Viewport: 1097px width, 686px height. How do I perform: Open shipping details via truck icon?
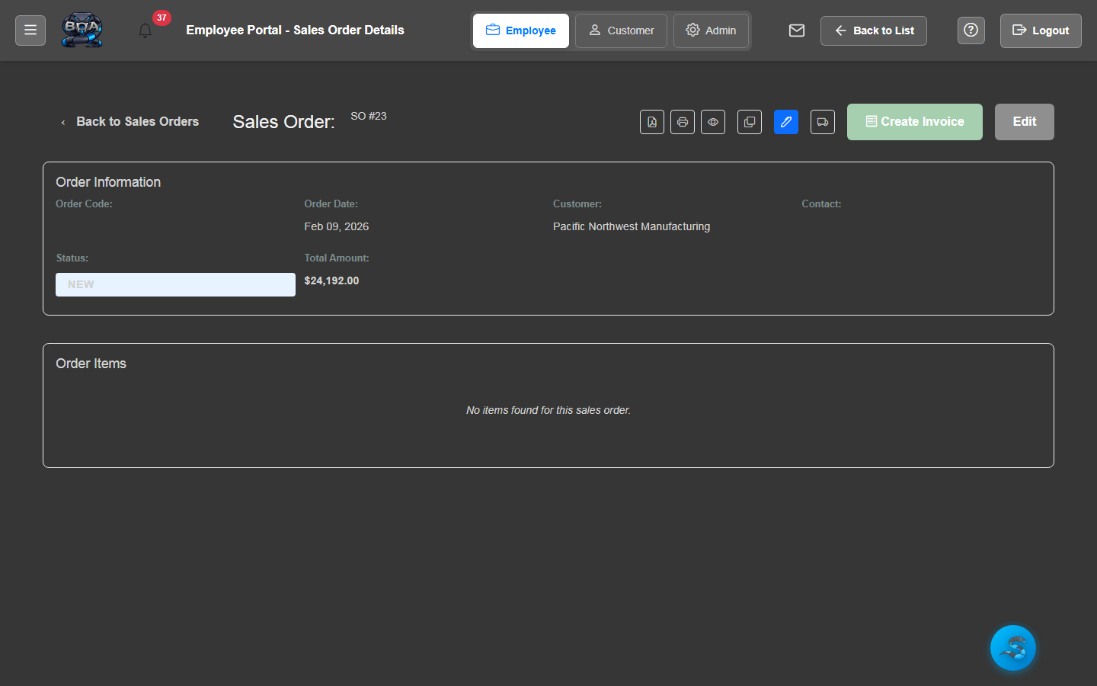tap(822, 122)
